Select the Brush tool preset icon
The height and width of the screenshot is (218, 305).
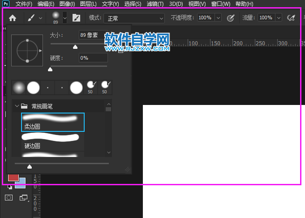31,18
